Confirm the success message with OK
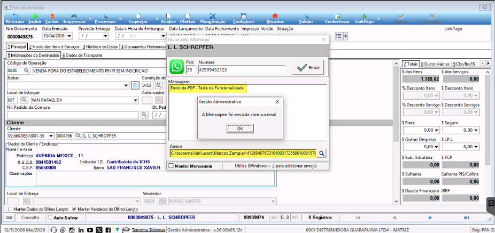Image resolution: width=495 pixels, height=233 pixels. pyautogui.click(x=239, y=128)
